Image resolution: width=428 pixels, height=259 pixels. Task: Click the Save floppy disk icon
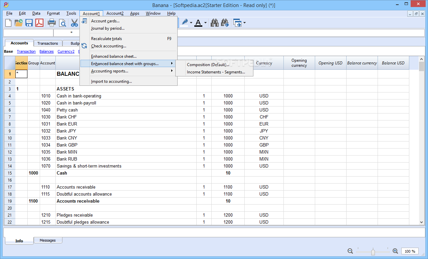pyautogui.click(x=29, y=23)
